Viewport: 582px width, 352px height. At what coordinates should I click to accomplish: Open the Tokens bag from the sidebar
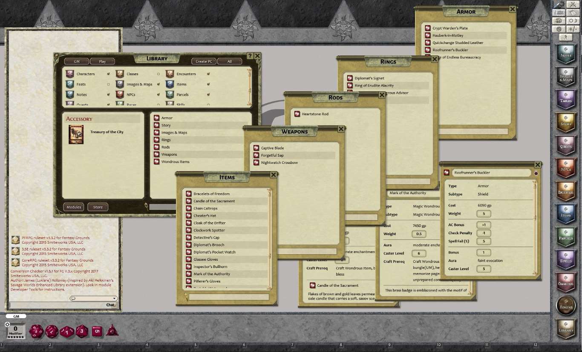(x=566, y=305)
